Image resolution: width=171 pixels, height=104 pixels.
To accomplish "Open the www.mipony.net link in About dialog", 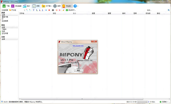I will coord(78,46).
